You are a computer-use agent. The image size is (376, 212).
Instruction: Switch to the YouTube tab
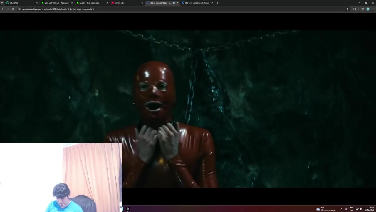[x=127, y=3]
